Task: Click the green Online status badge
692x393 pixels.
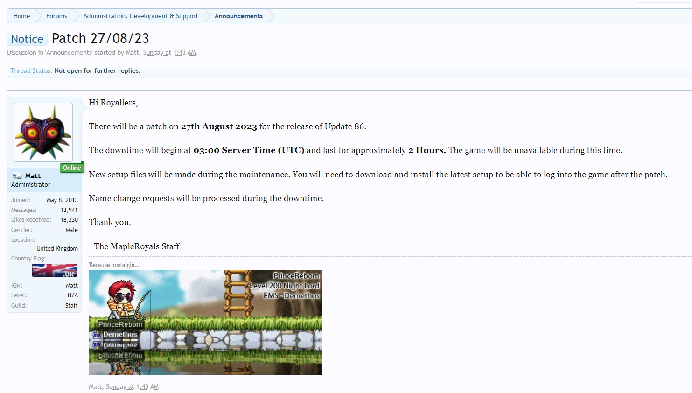Action: (x=72, y=168)
